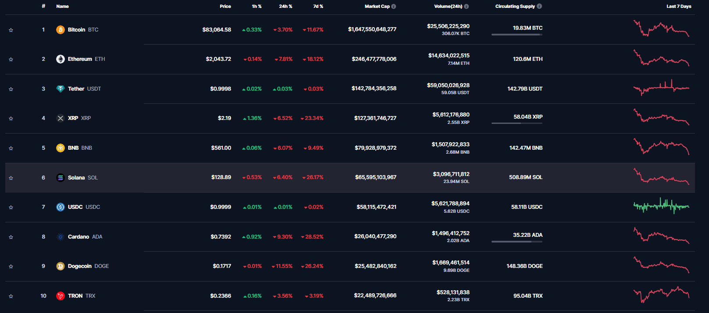Click the TRON coin logo icon
This screenshot has width=709, height=313.
[61, 296]
